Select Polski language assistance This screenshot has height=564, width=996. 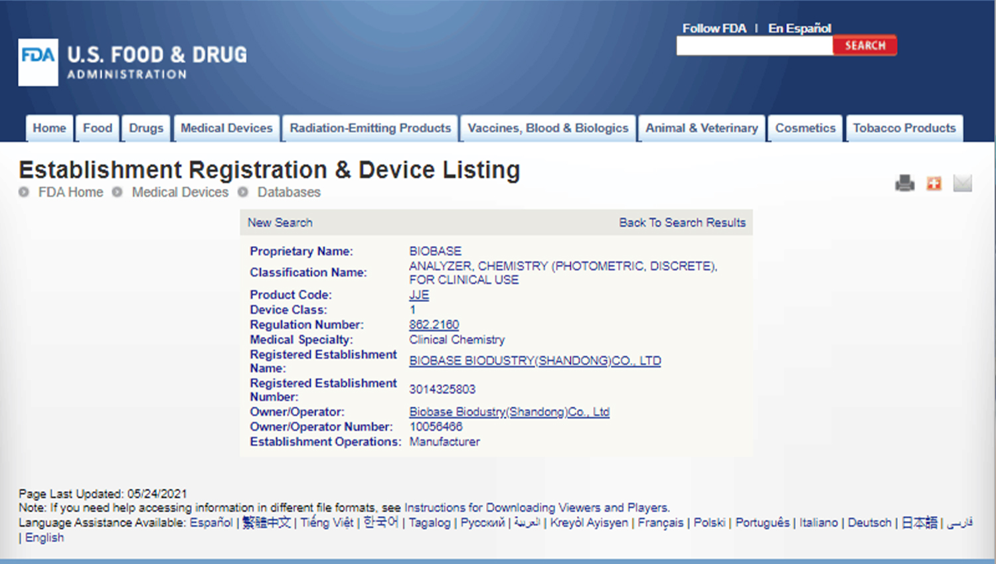coord(709,523)
